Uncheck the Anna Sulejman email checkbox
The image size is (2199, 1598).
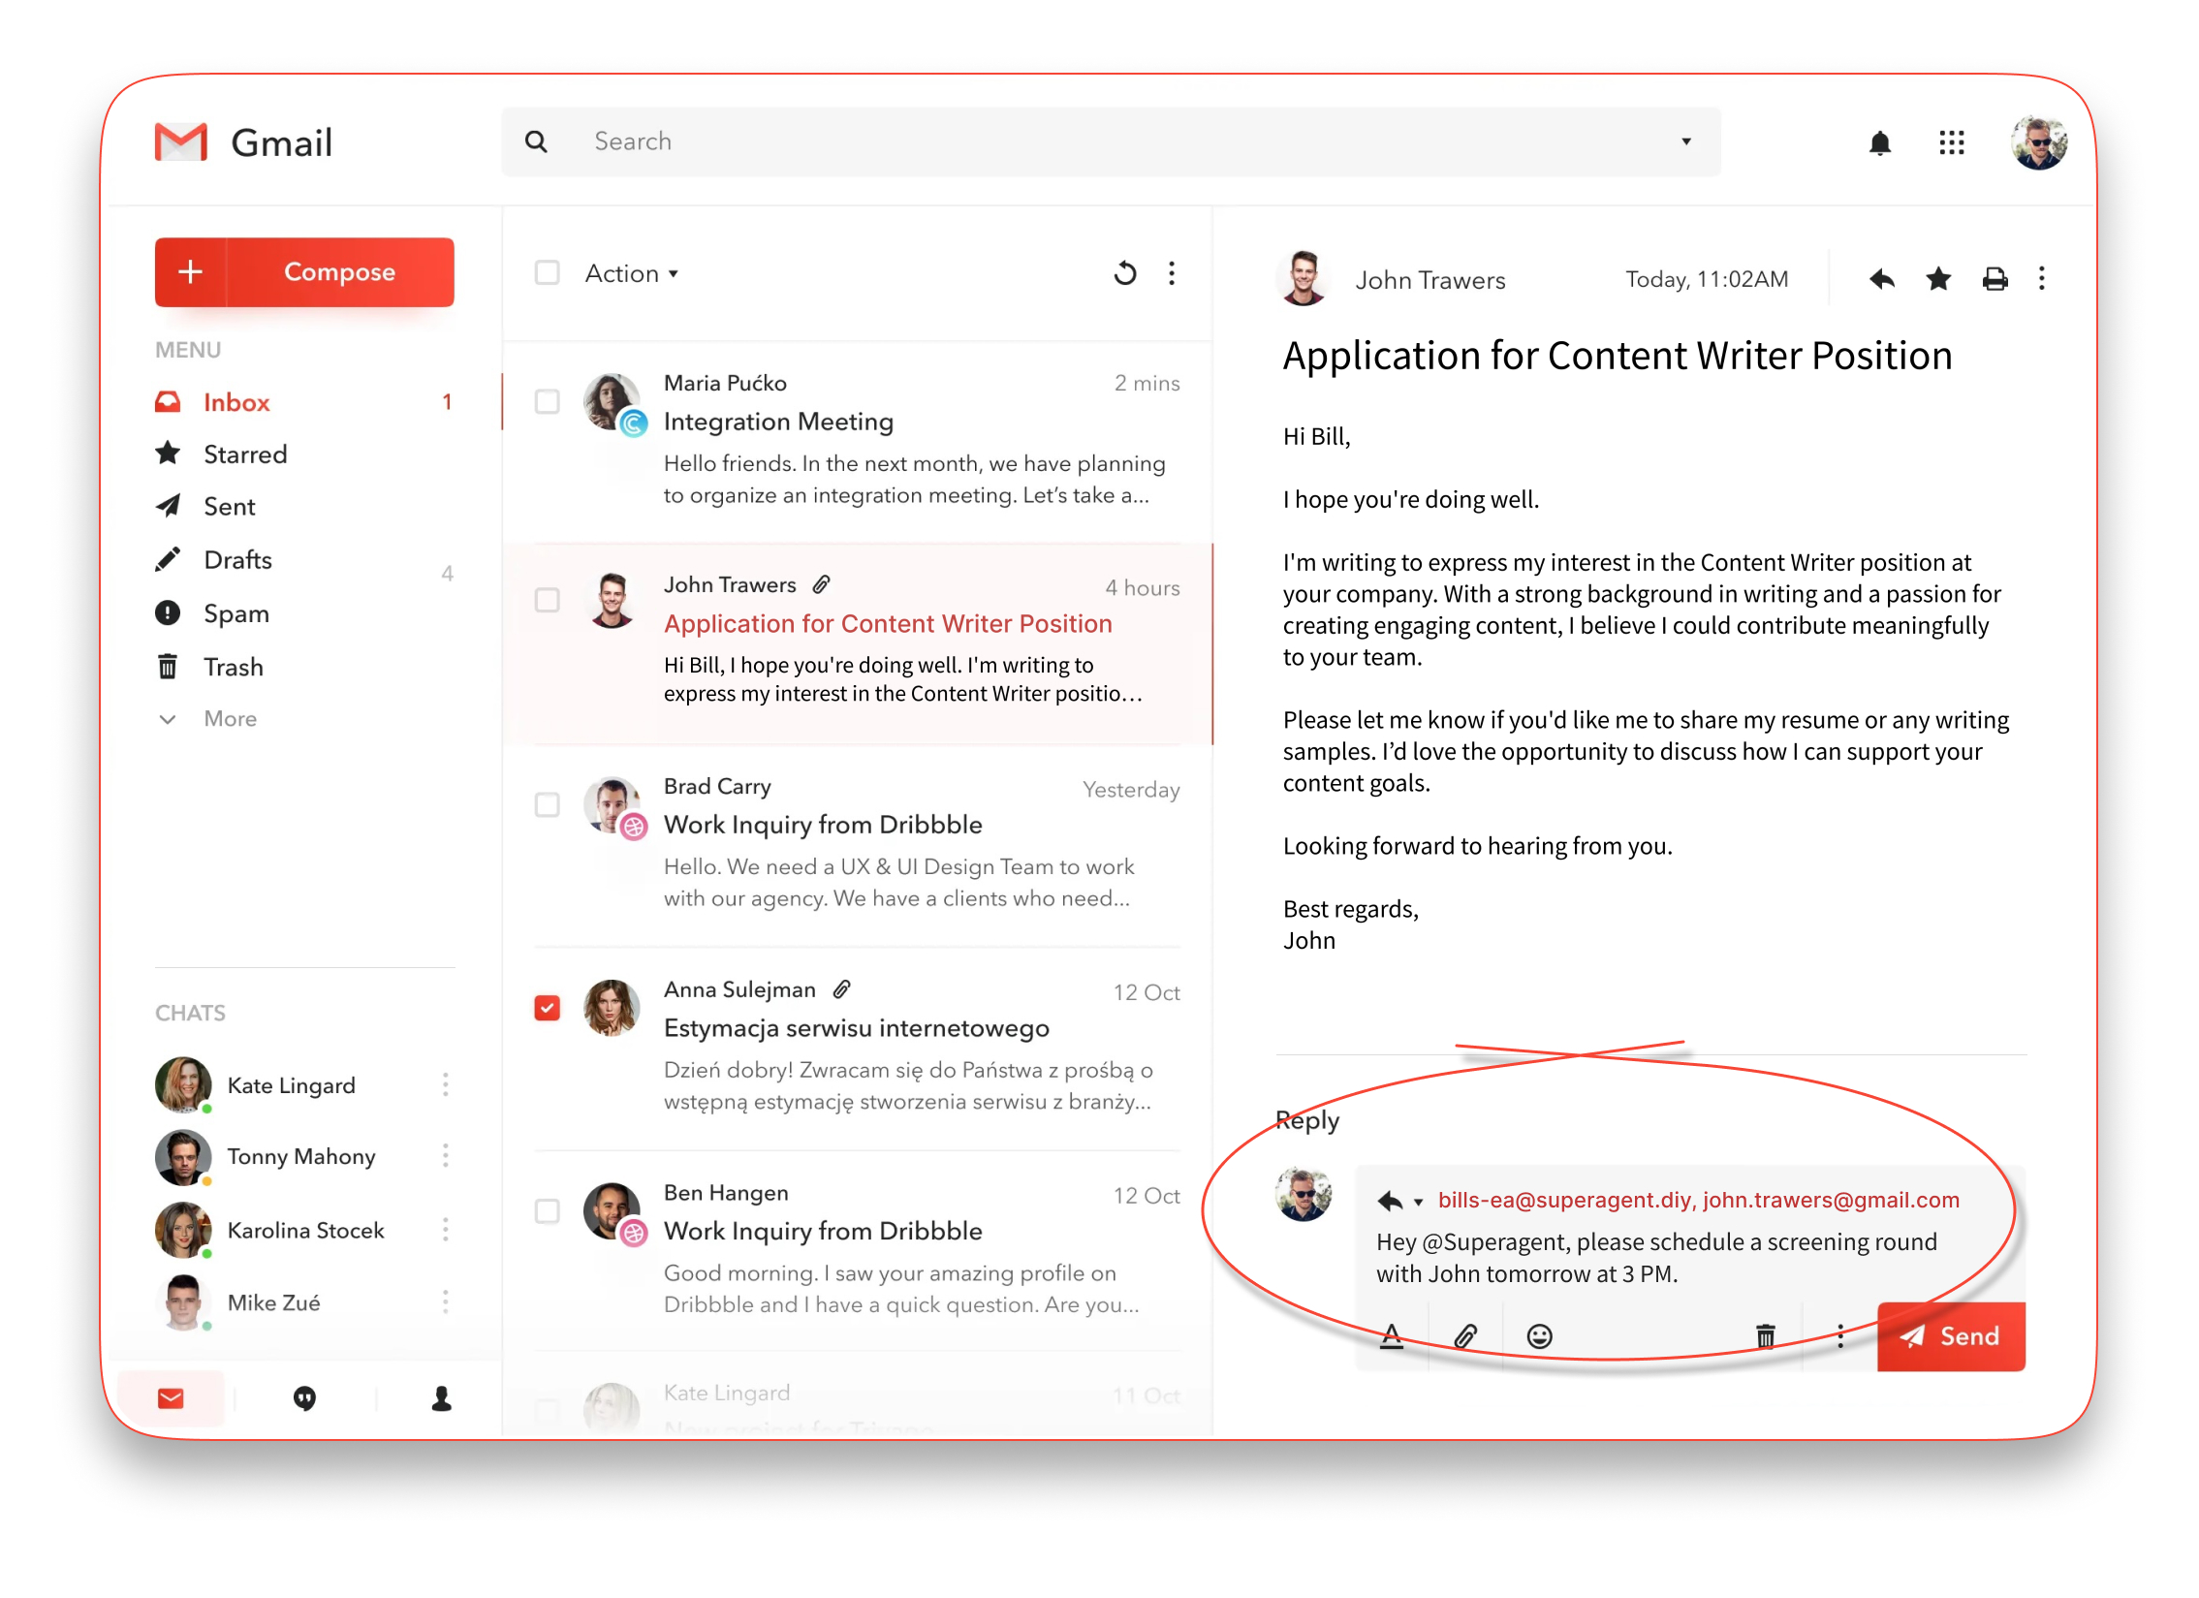pyautogui.click(x=547, y=1008)
